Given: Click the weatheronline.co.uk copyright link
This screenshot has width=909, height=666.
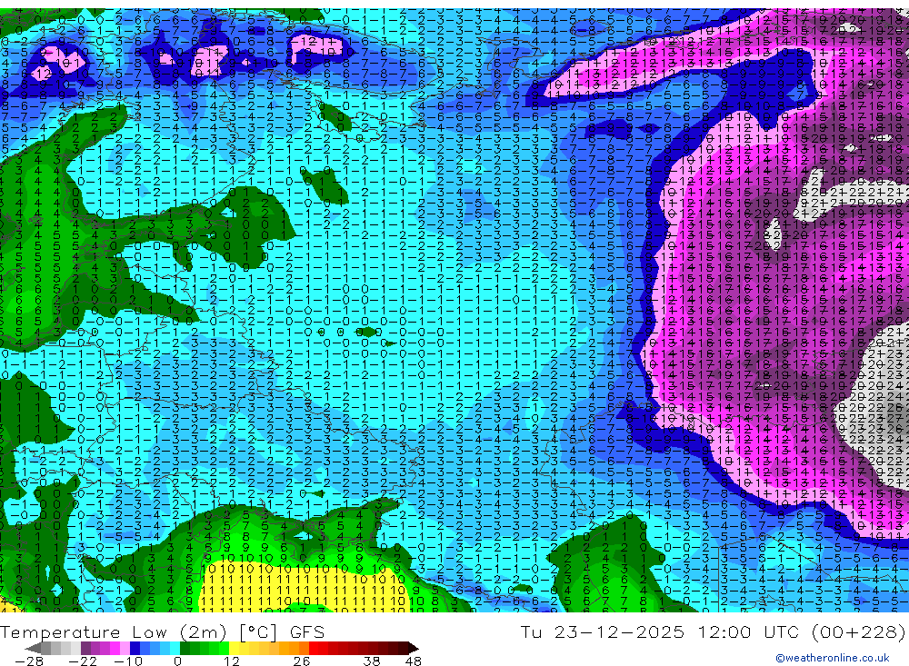Looking at the screenshot, I should click(833, 658).
